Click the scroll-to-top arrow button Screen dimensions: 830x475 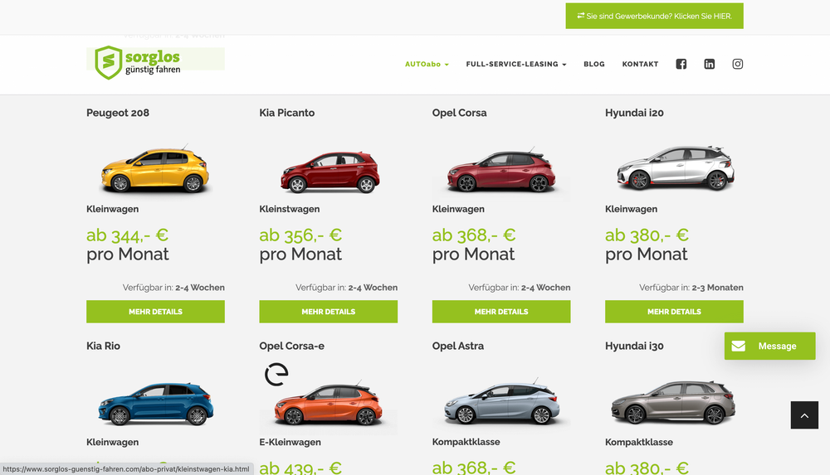804,415
